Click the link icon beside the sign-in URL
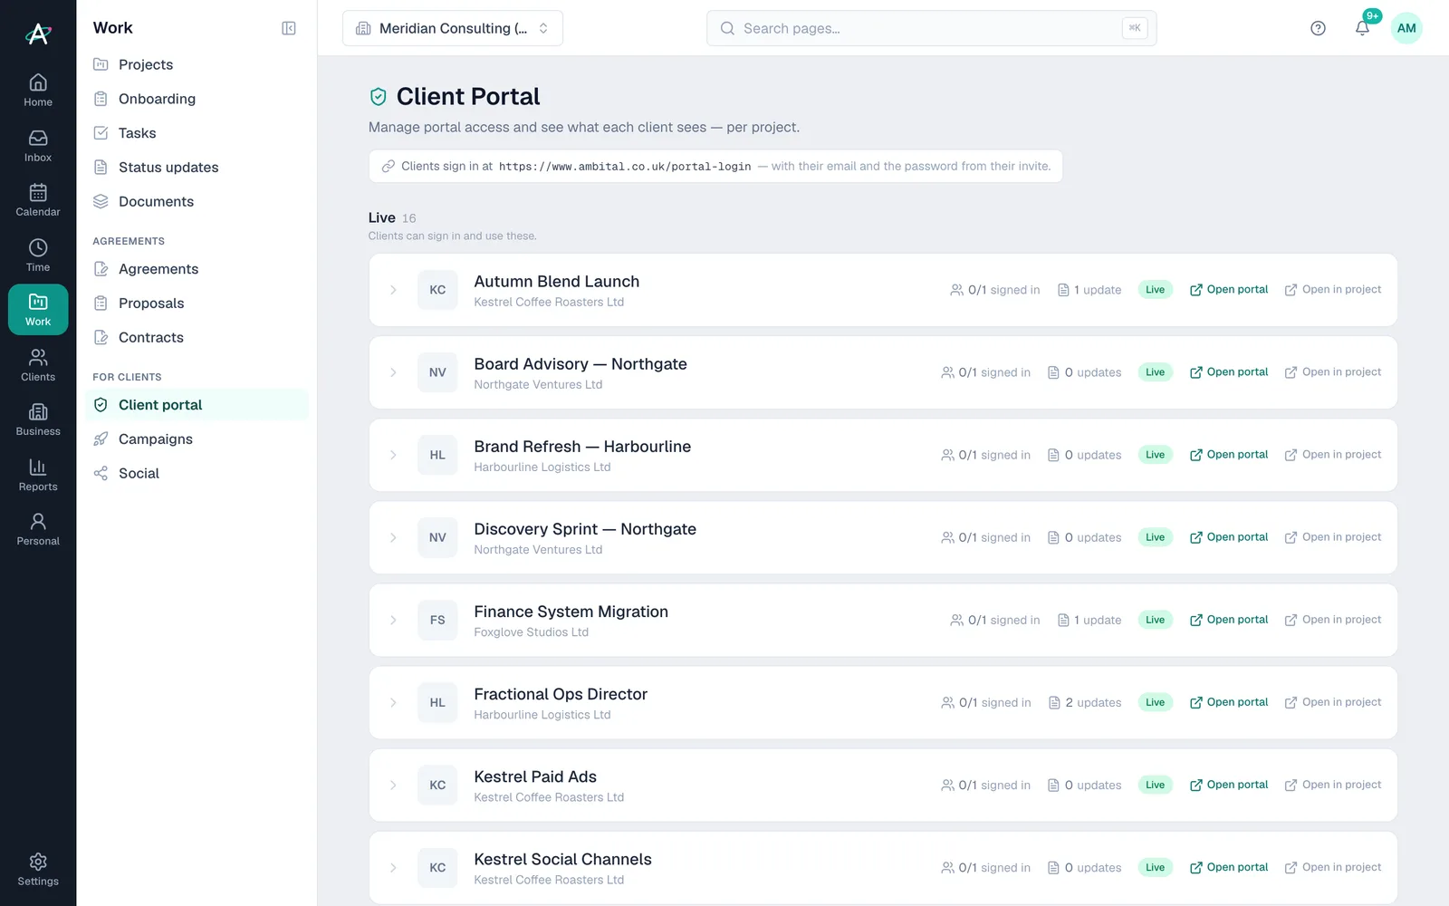Screen dimensions: 1449x906 pyautogui.click(x=388, y=167)
